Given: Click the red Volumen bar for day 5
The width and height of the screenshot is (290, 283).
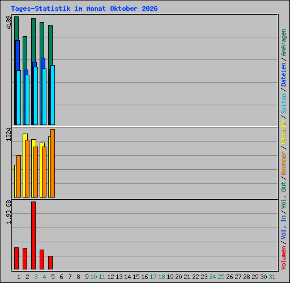Looking at the screenshot, I should click(50, 263).
